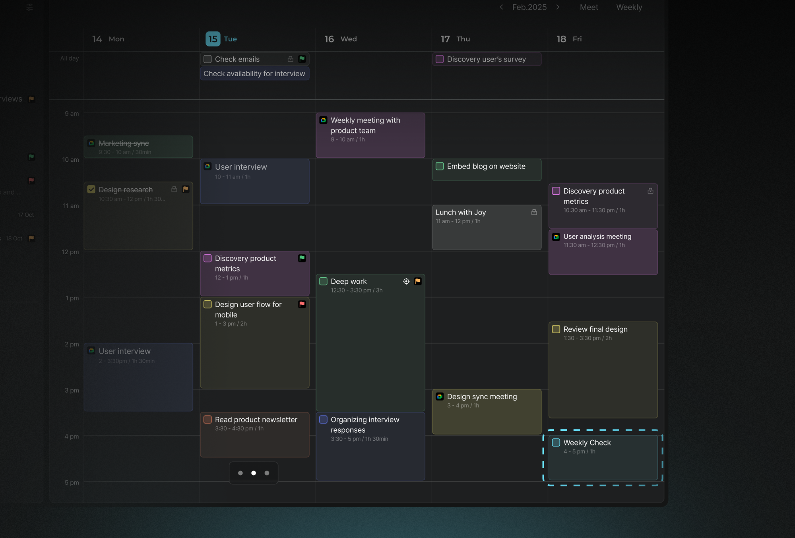The height and width of the screenshot is (538, 795).
Task: Click Meet icon on User analysis meeting
Action: [556, 237]
